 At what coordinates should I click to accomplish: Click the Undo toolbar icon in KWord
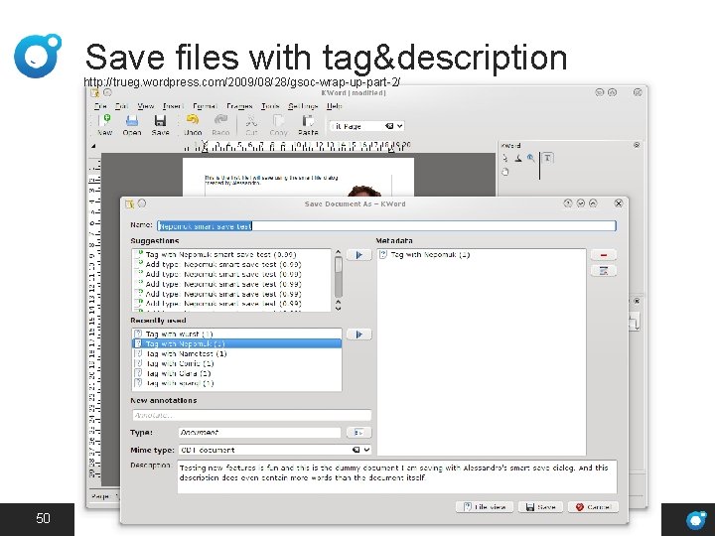193,121
